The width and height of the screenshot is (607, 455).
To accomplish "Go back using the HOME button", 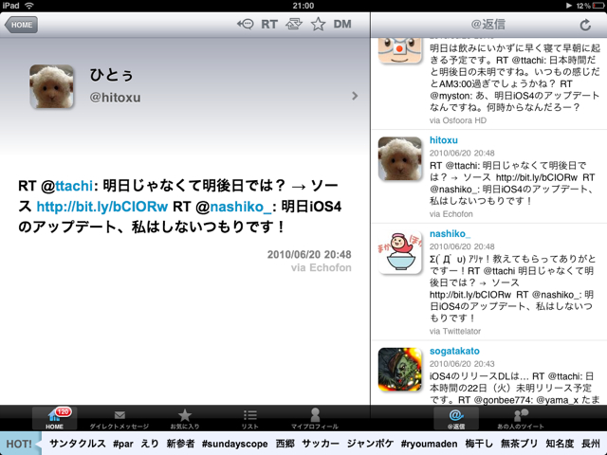I will (x=21, y=25).
